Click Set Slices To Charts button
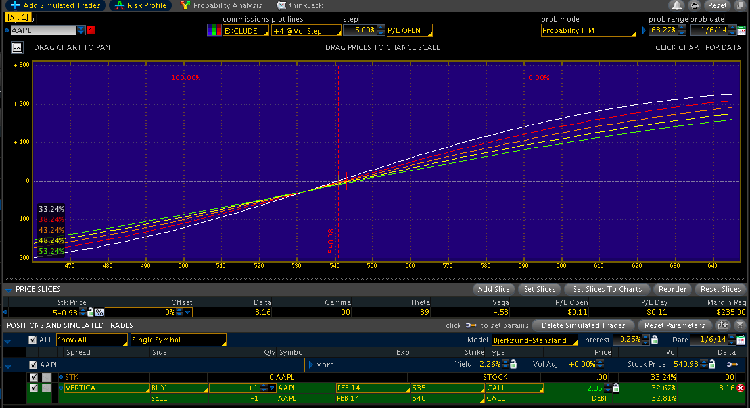 coord(607,289)
